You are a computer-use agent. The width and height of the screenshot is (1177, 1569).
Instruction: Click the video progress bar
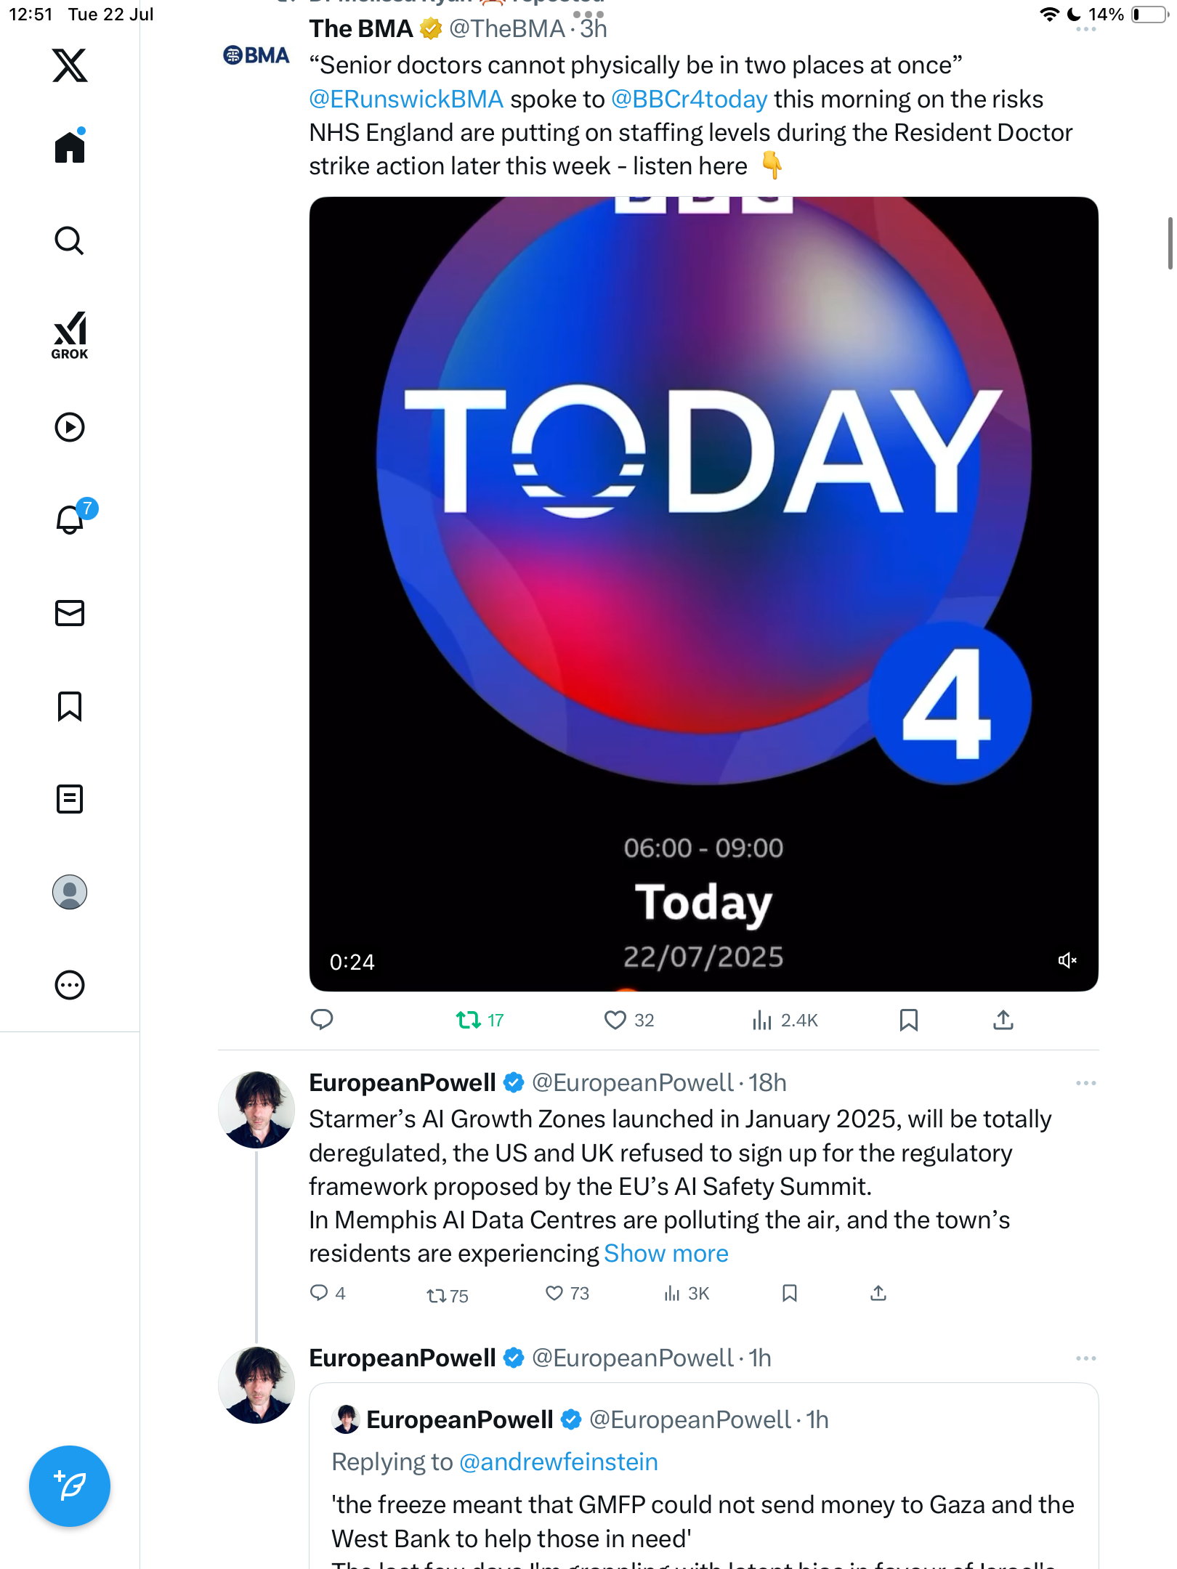(703, 989)
